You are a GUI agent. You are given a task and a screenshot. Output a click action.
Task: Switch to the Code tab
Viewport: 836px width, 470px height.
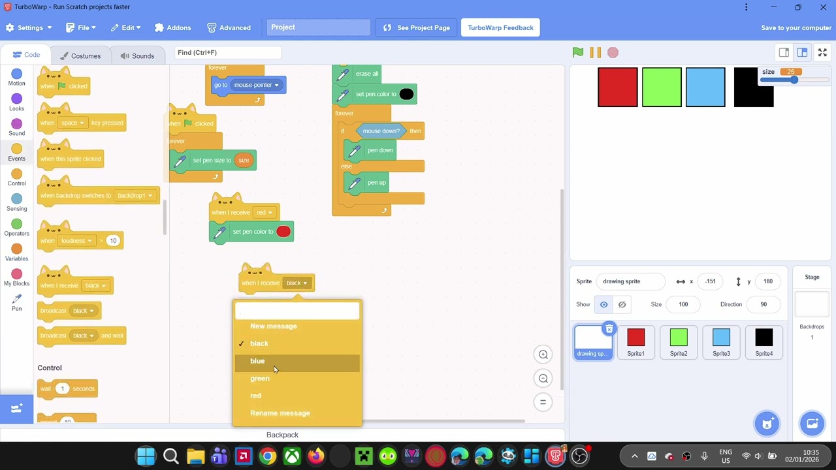coord(26,55)
